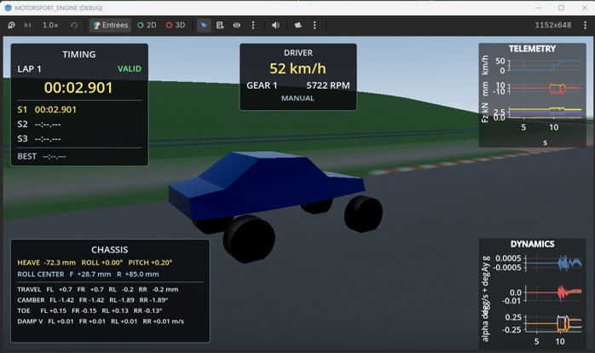This screenshot has width=595, height=353.
Task: Click the DAMP V row label
Action: [x=30, y=321]
